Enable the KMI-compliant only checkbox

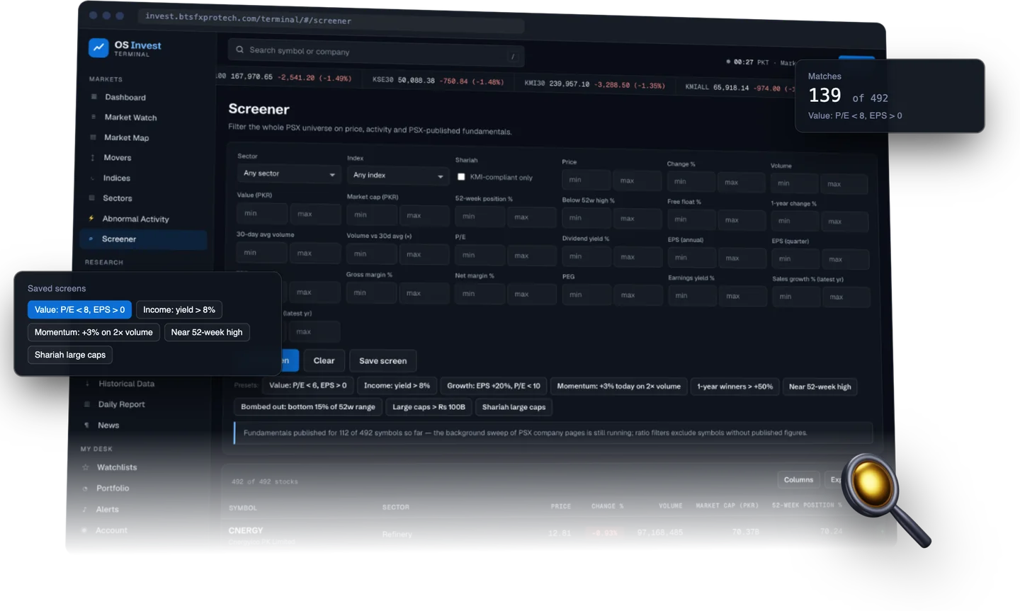[461, 177]
